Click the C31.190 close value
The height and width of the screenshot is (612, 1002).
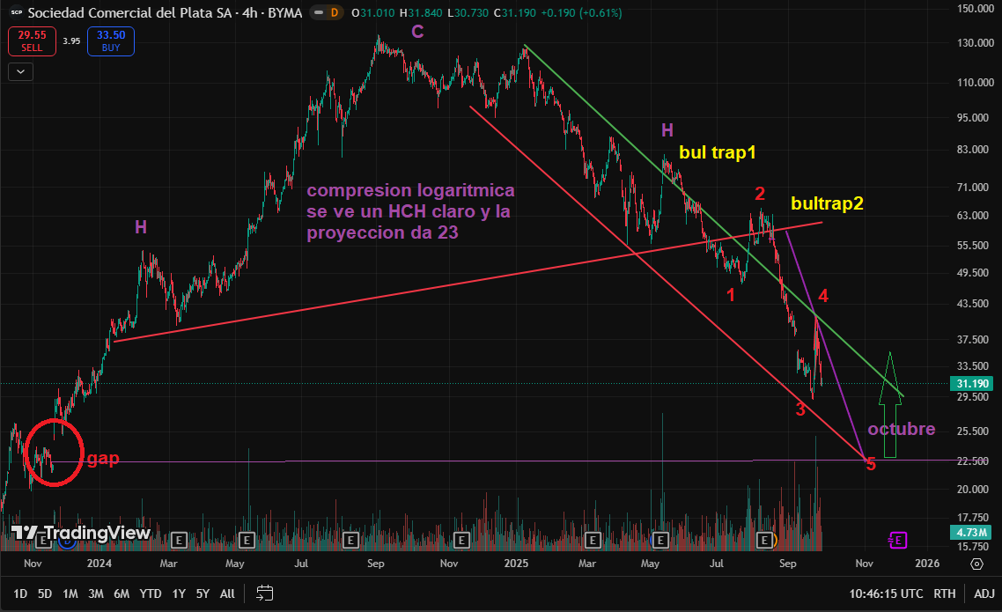514,13
